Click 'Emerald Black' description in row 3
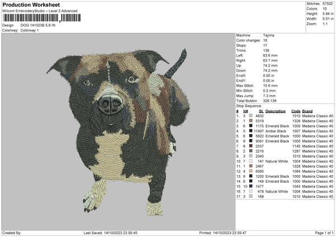336x237 pixels. coord(277,126)
